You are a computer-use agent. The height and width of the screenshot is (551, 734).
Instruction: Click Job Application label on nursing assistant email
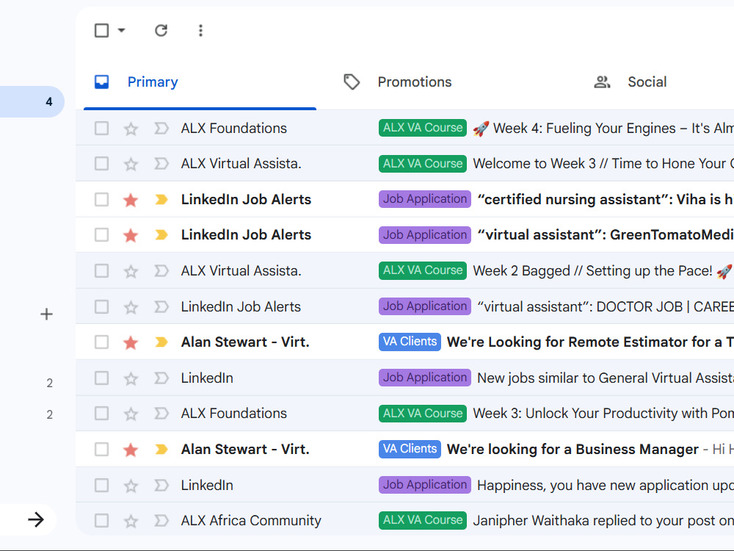click(424, 199)
